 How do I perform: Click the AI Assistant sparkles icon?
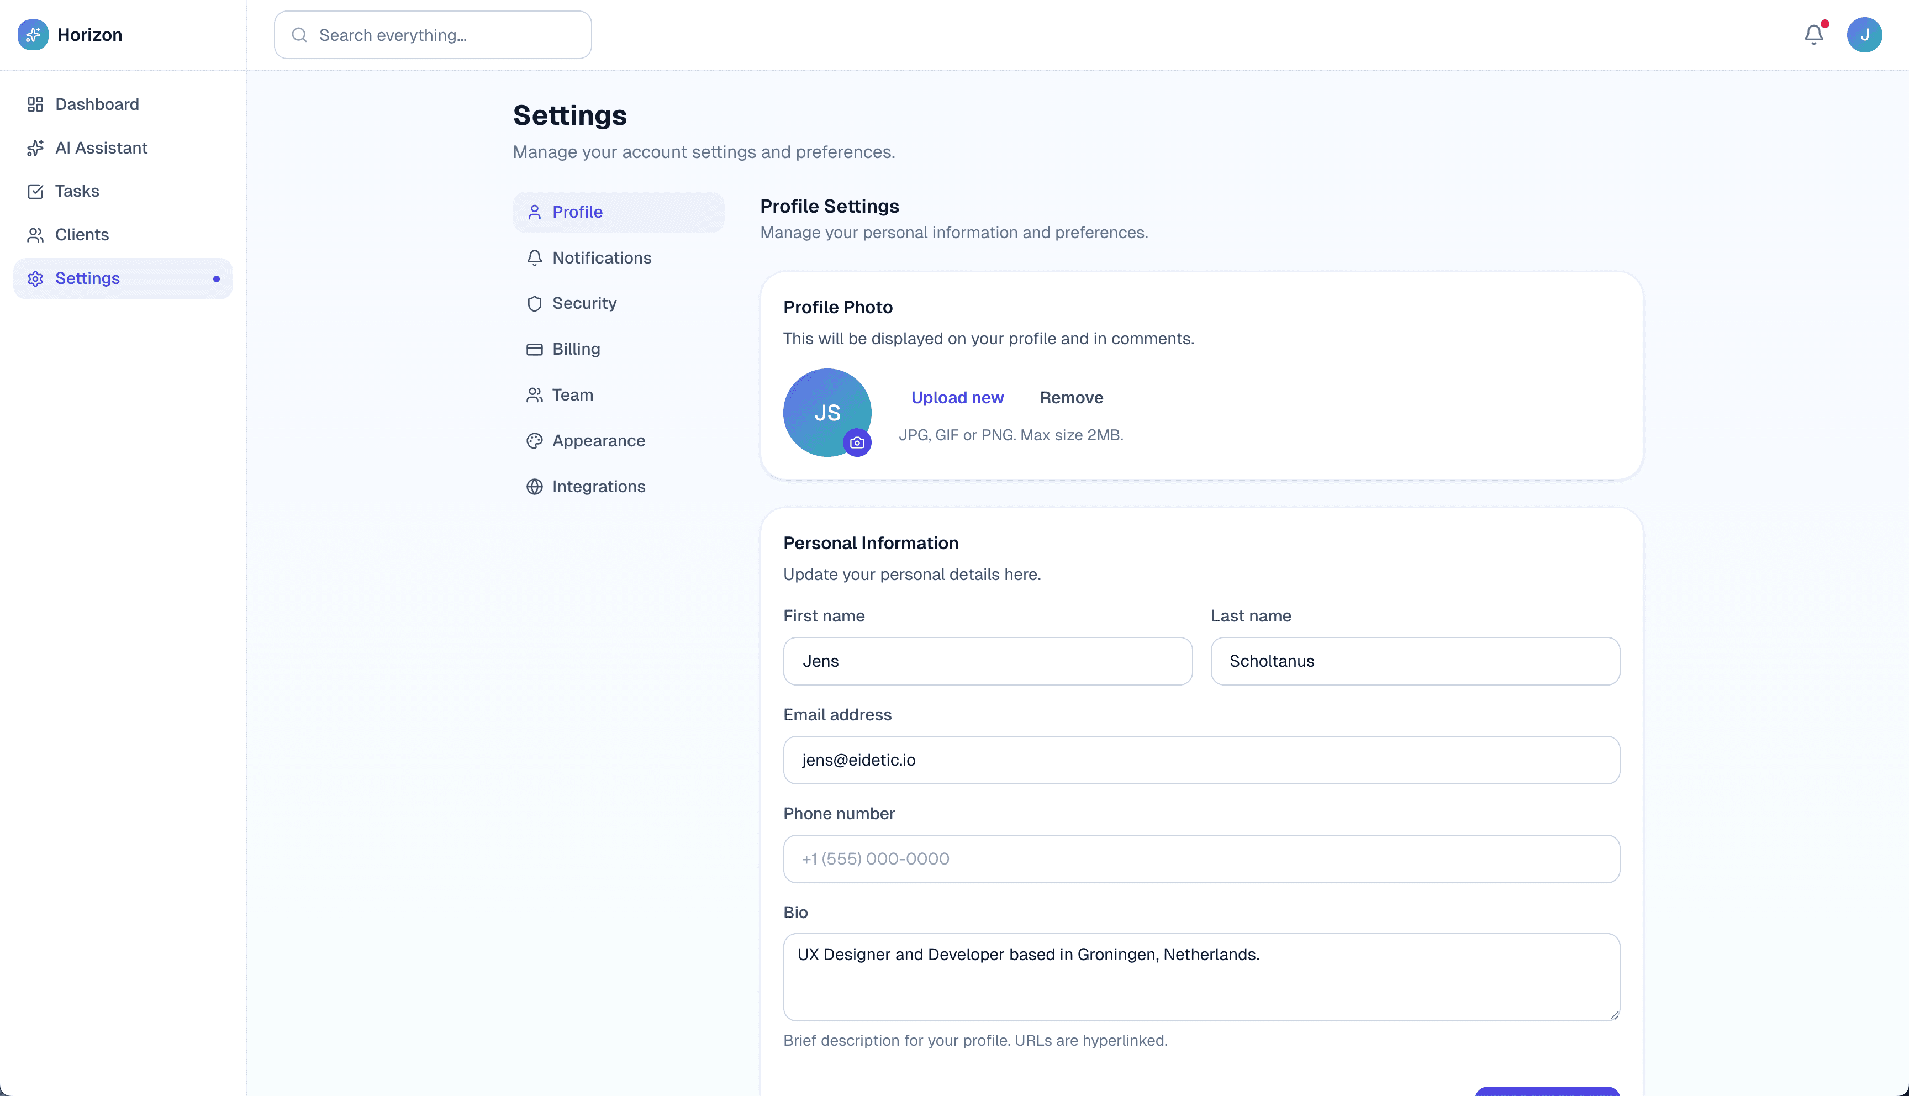click(35, 147)
